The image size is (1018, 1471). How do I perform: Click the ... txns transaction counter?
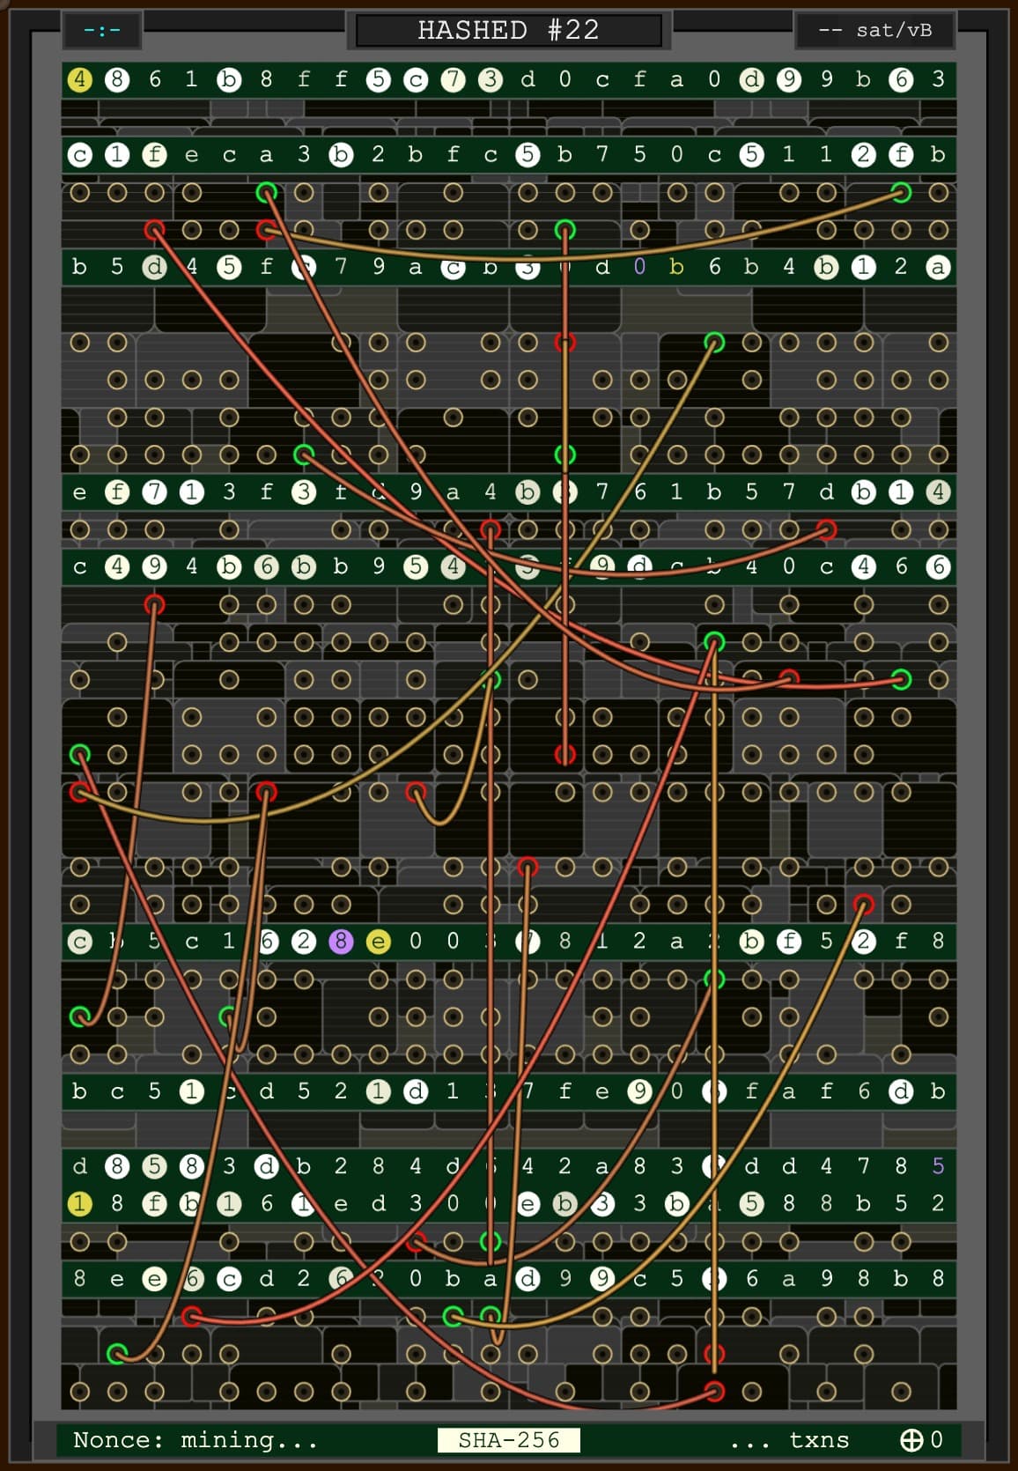pos(789,1440)
